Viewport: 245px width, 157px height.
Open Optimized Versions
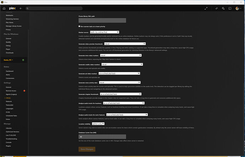click(x=12, y=132)
